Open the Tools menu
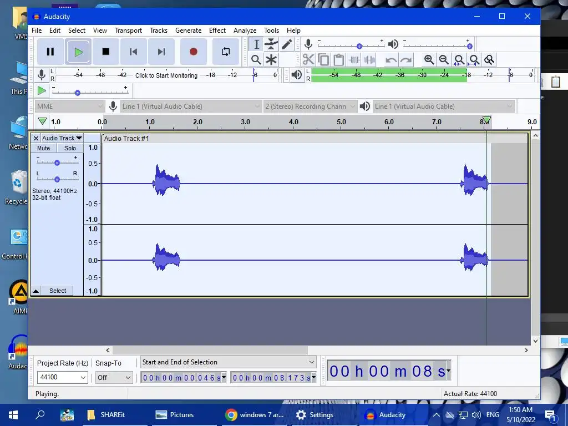 [x=271, y=31]
